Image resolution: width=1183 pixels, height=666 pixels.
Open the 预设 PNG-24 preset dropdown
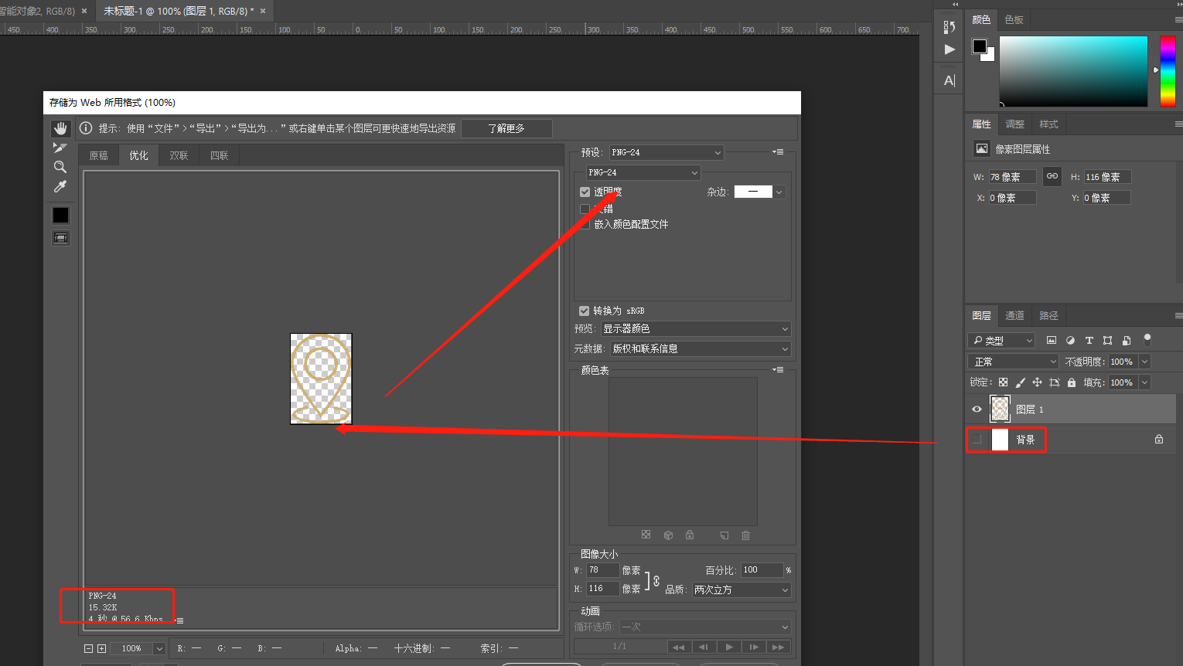pyautogui.click(x=667, y=152)
